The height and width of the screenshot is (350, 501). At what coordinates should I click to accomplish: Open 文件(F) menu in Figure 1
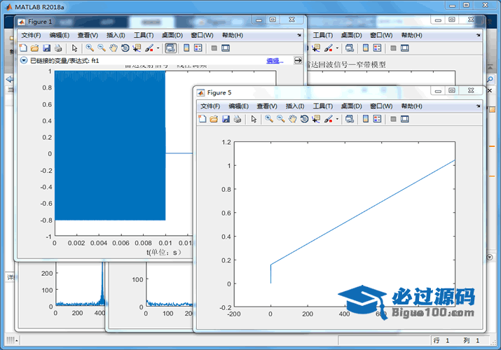(31, 35)
